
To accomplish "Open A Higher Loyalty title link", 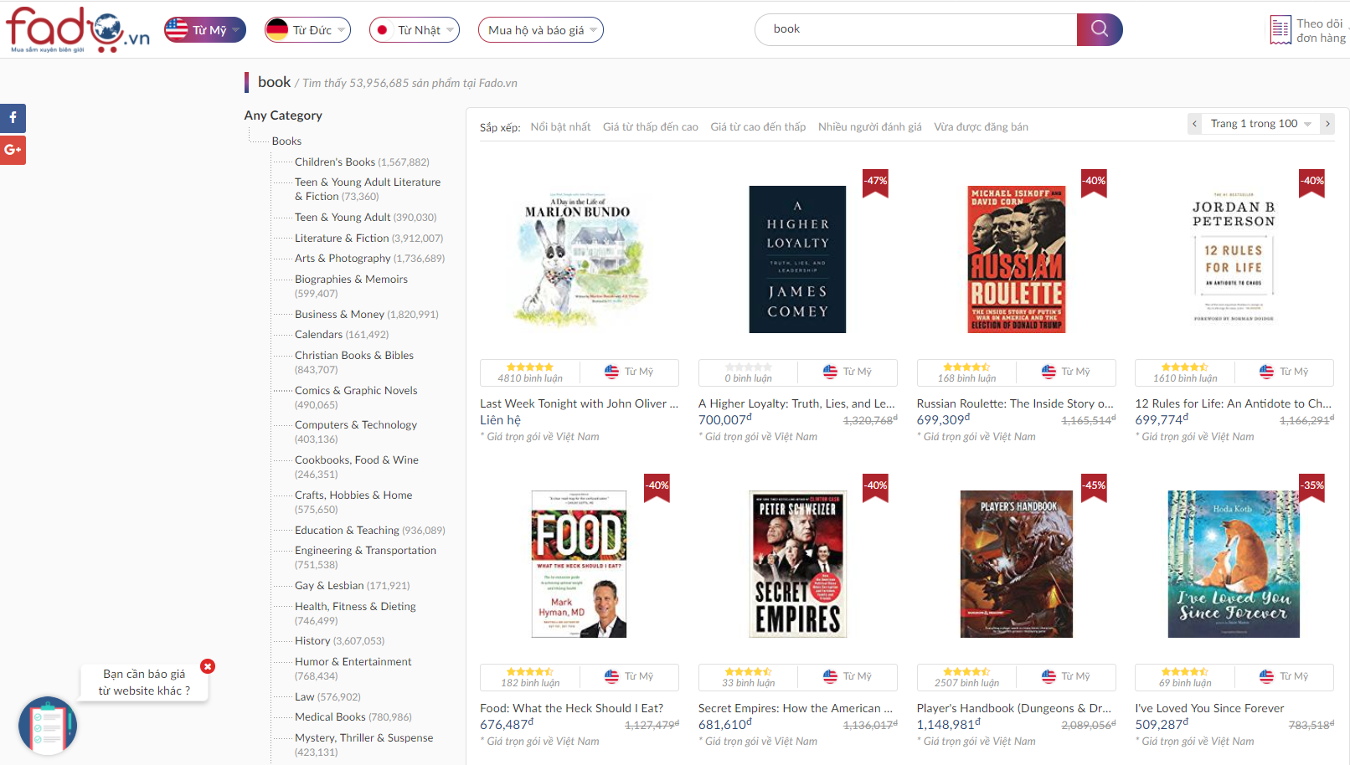I will [x=796, y=403].
